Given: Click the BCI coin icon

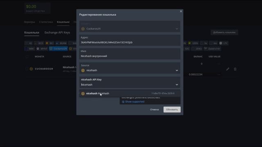Looking at the screenshot, I should click(x=47, y=43).
